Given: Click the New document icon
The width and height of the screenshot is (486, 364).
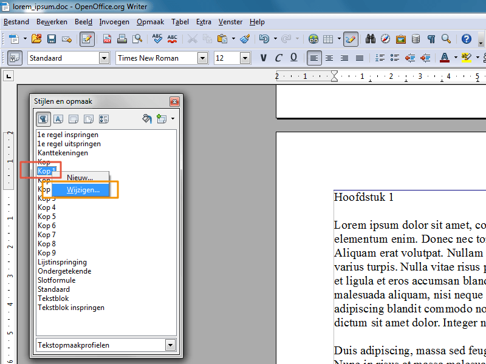Looking at the screenshot, I should 14,39.
